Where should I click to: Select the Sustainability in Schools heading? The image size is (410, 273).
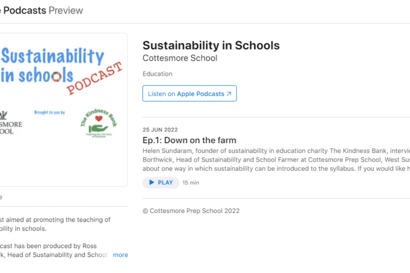point(211,45)
